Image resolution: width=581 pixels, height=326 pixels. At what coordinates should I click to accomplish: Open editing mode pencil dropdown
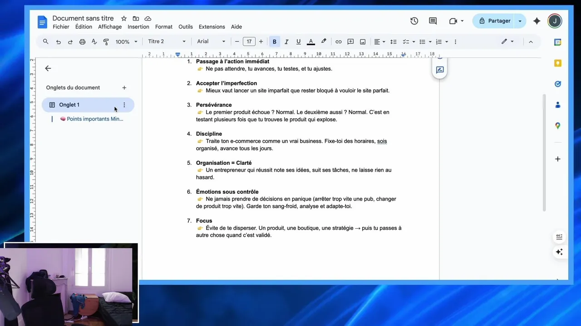point(507,42)
